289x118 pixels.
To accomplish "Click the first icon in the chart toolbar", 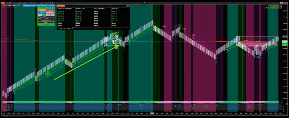I will pos(29,3).
